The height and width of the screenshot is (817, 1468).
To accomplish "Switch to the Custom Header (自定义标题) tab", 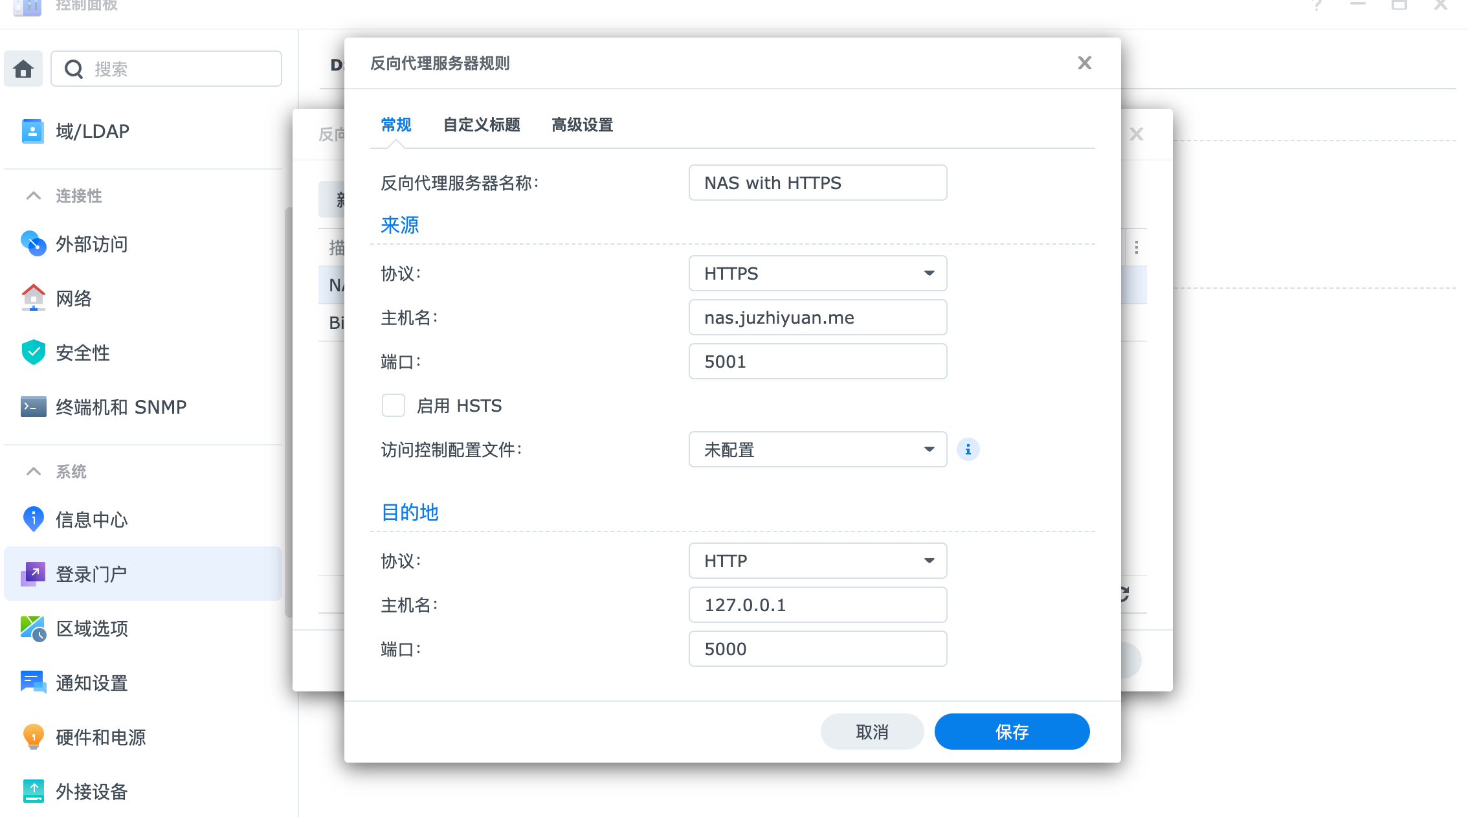I will pos(482,124).
